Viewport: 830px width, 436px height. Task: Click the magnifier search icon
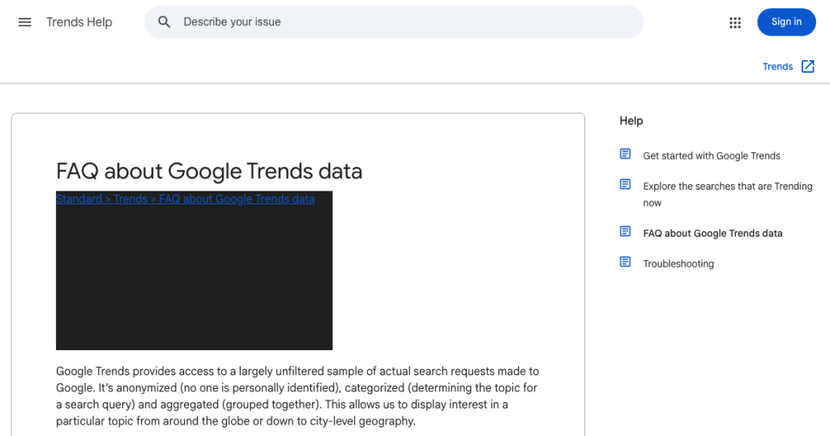[164, 22]
